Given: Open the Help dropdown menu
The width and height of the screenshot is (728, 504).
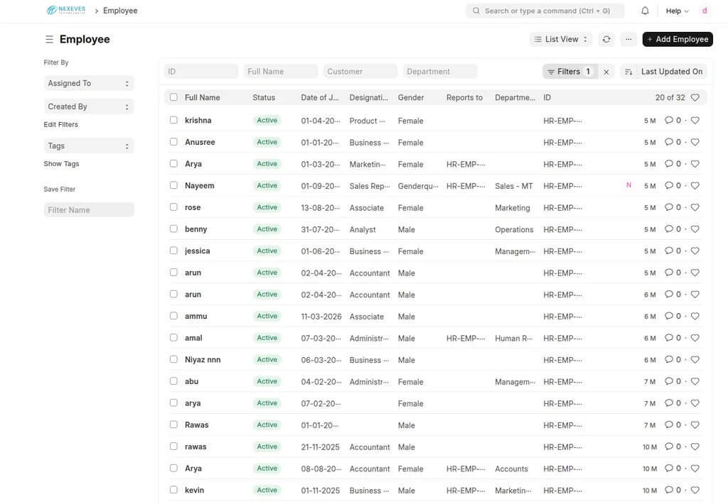Looking at the screenshot, I should coord(677,11).
